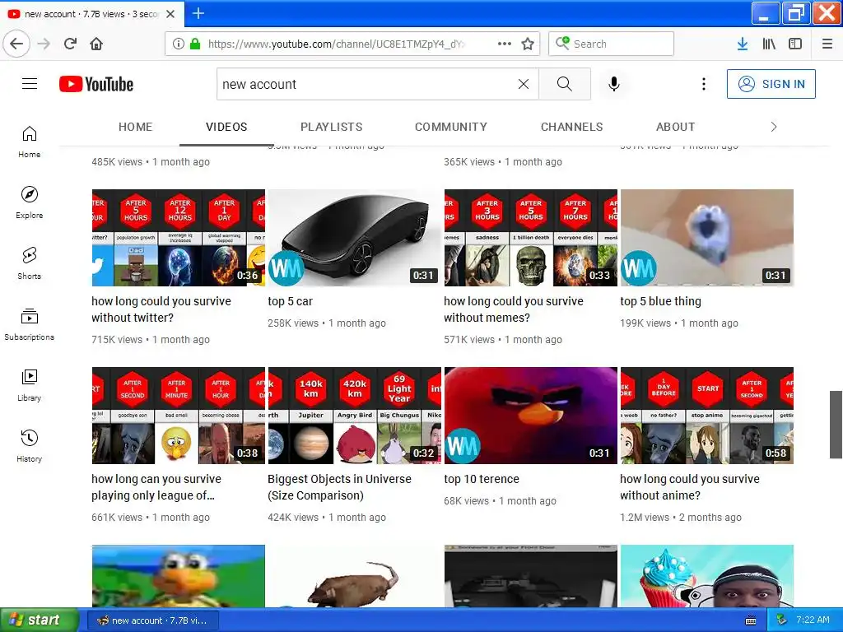
Task: Expand more channel tabs with right chevron
Action: 774,127
